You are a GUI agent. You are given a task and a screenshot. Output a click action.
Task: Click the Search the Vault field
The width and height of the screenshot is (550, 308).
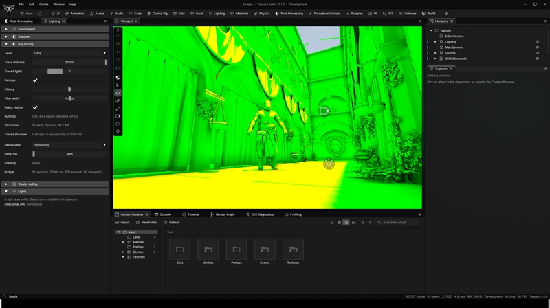397,222
